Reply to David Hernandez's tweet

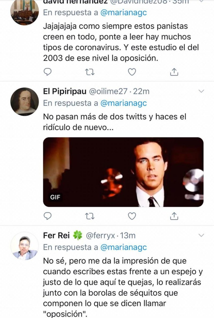[47, 72]
